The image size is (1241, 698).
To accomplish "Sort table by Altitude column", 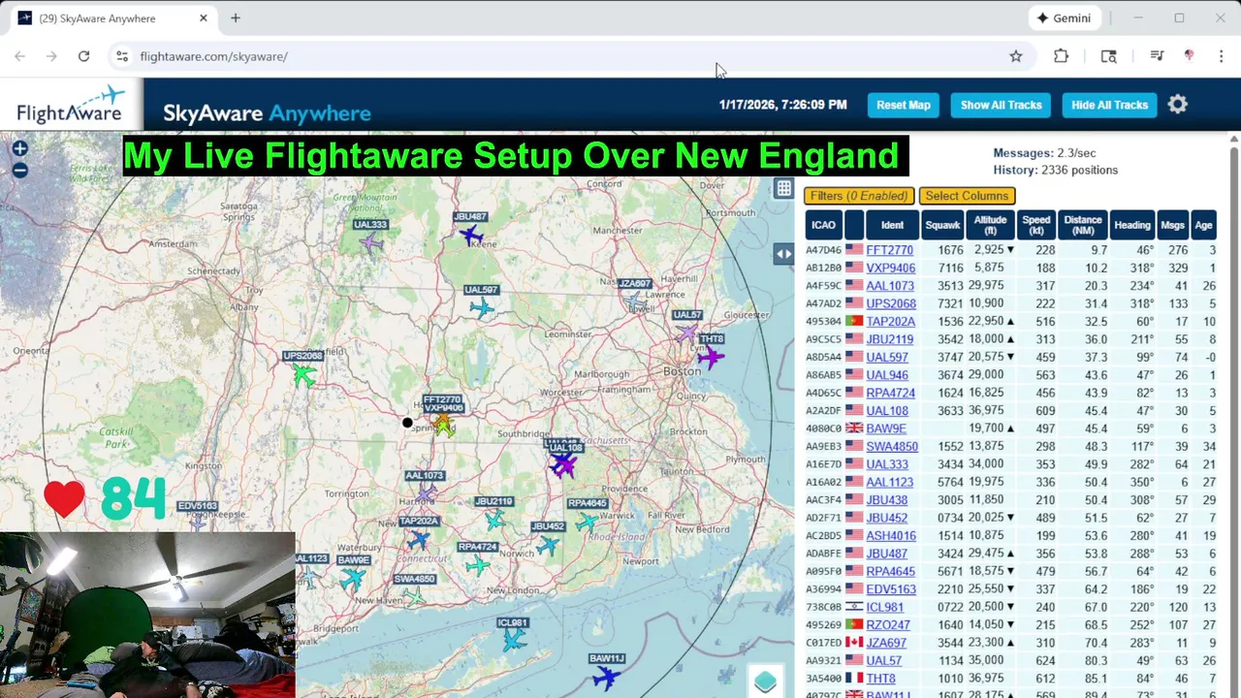I will pos(990,225).
